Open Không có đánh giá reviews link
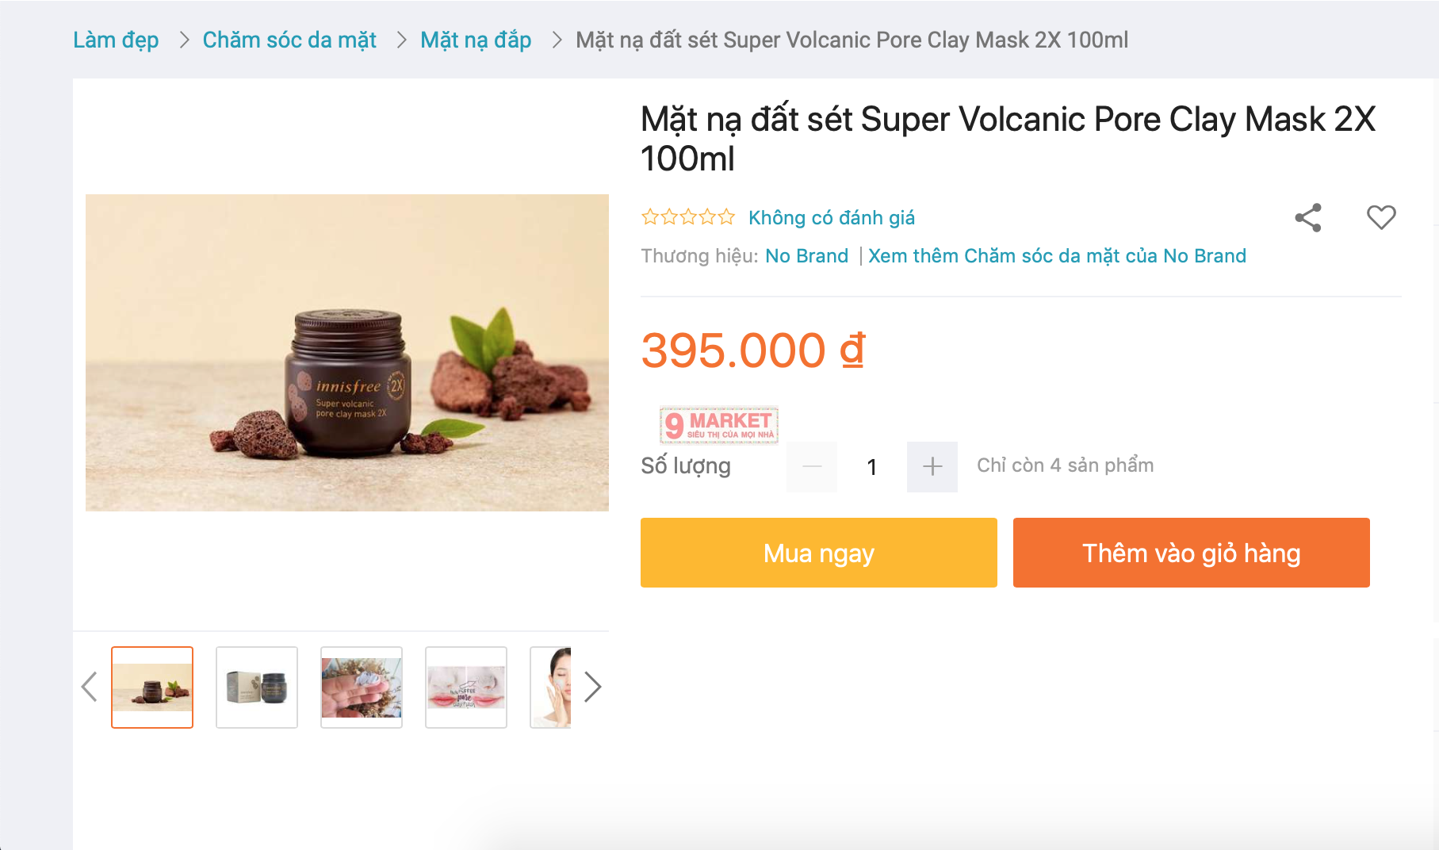This screenshot has height=850, width=1439. click(x=832, y=218)
